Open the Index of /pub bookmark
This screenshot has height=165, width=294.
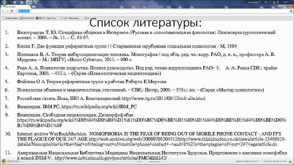(x=27, y=18)
